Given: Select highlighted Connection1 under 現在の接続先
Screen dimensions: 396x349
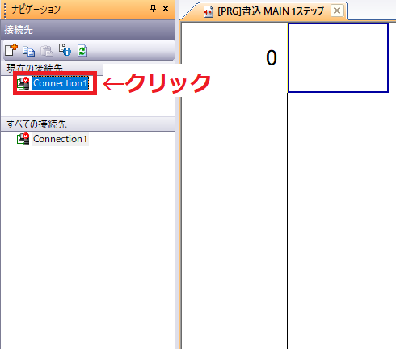Looking at the screenshot, I should (x=61, y=83).
